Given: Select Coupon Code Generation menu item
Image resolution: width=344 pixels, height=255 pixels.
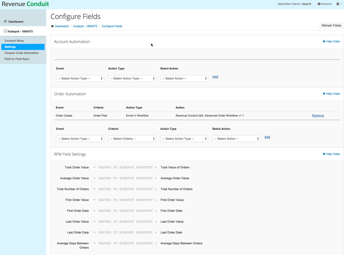Looking at the screenshot, I should pos(21,53).
